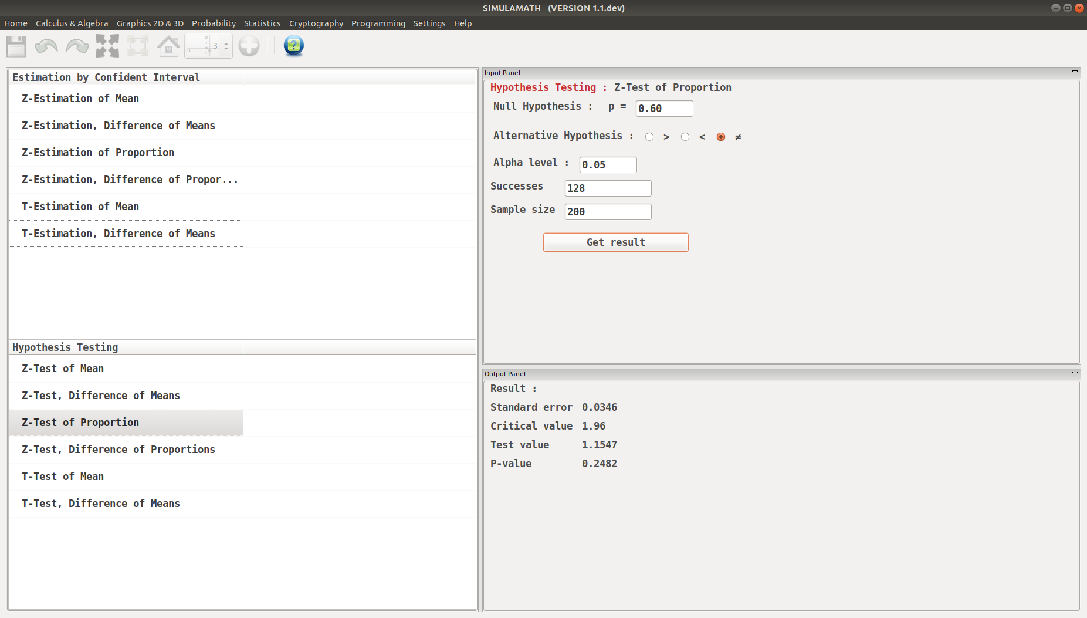Select T-Test of Mean

(x=126, y=477)
